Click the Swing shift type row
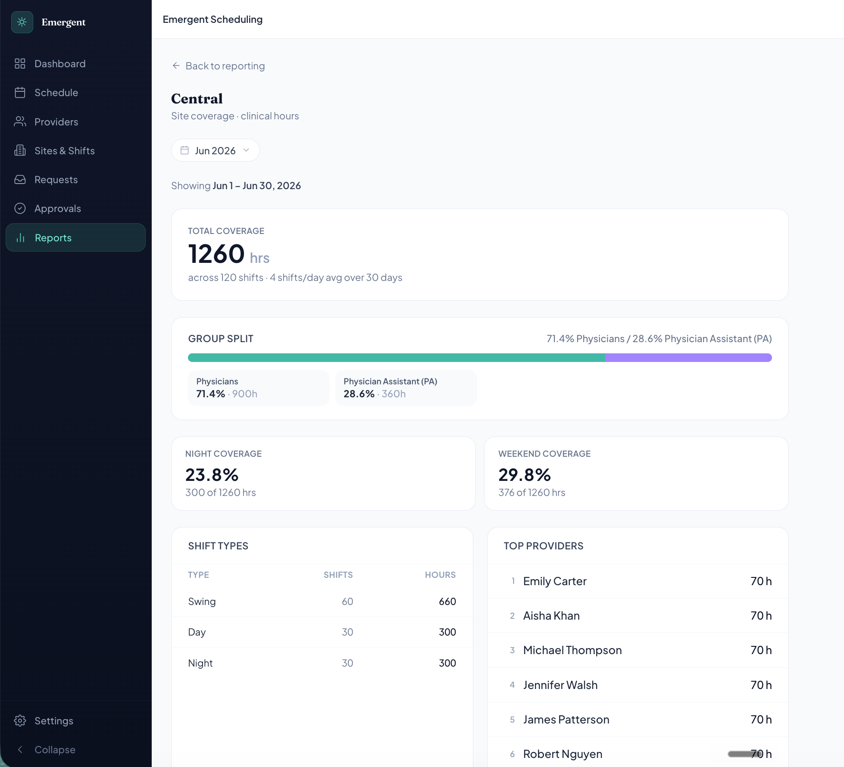The height and width of the screenshot is (767, 844). pyautogui.click(x=322, y=602)
